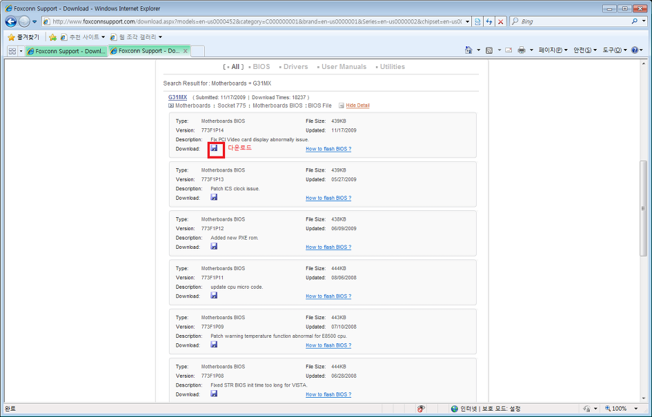652x417 pixels.
Task: Click Internet protected mode zone indicator
Action: point(485,409)
